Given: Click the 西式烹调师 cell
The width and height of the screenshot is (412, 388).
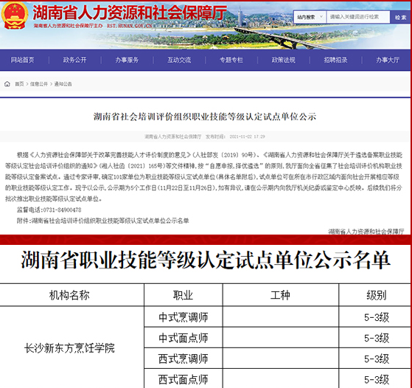Looking at the screenshot, I should coord(183,358).
